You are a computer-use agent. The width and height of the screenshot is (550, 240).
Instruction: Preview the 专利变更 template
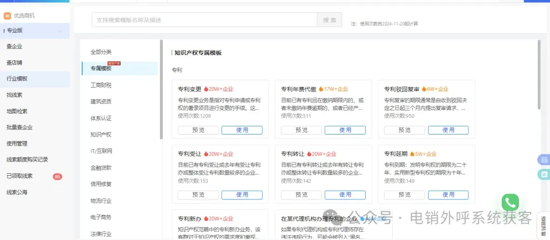[198, 130]
